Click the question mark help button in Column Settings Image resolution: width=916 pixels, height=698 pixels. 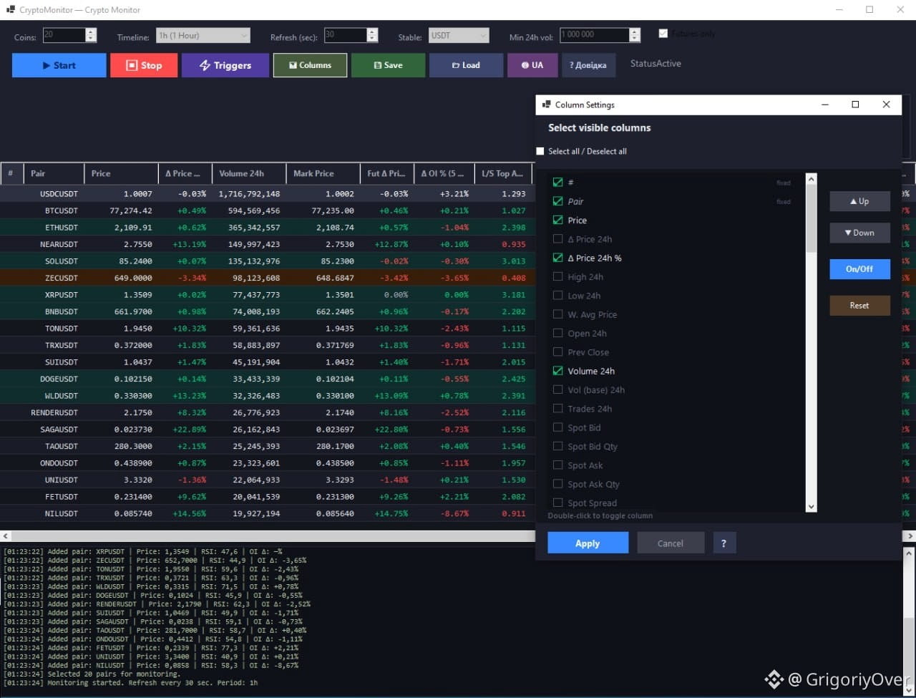point(724,543)
